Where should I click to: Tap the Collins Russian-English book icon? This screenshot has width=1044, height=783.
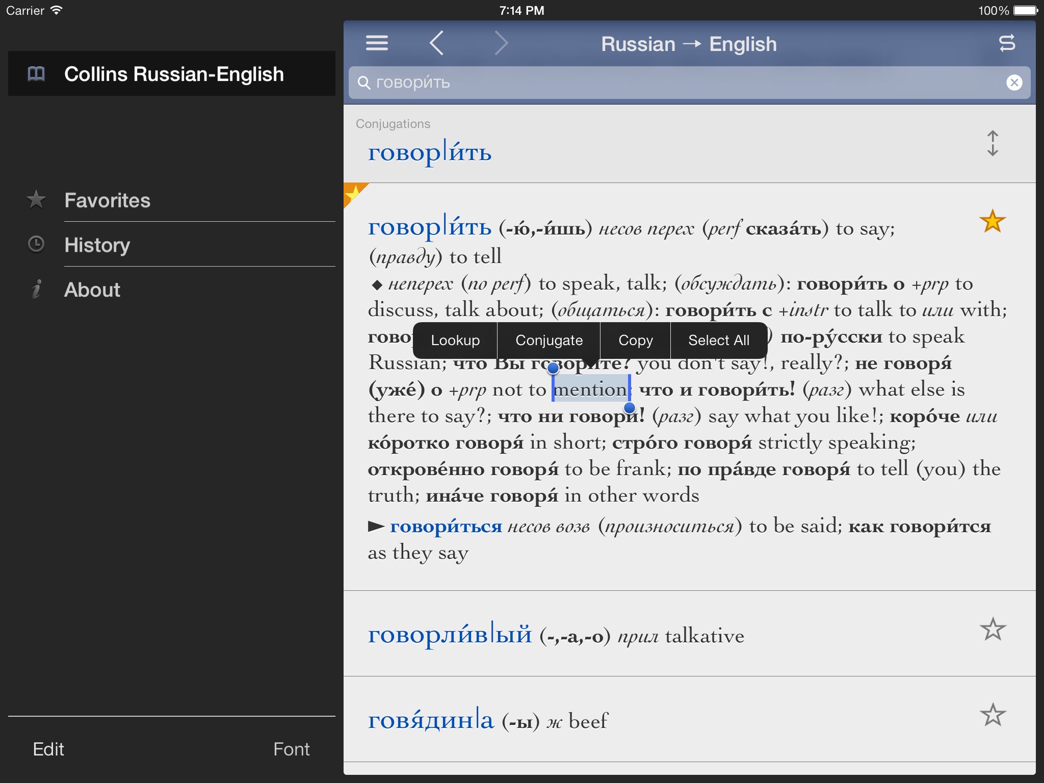pos(36,74)
